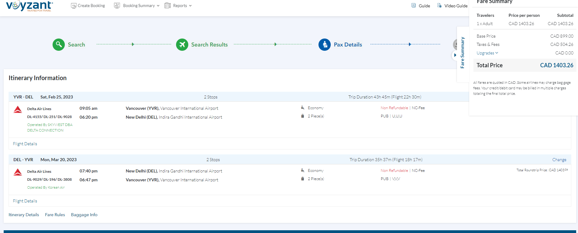Click the Guide document icon
This screenshot has width=578, height=233.
coord(414,6)
